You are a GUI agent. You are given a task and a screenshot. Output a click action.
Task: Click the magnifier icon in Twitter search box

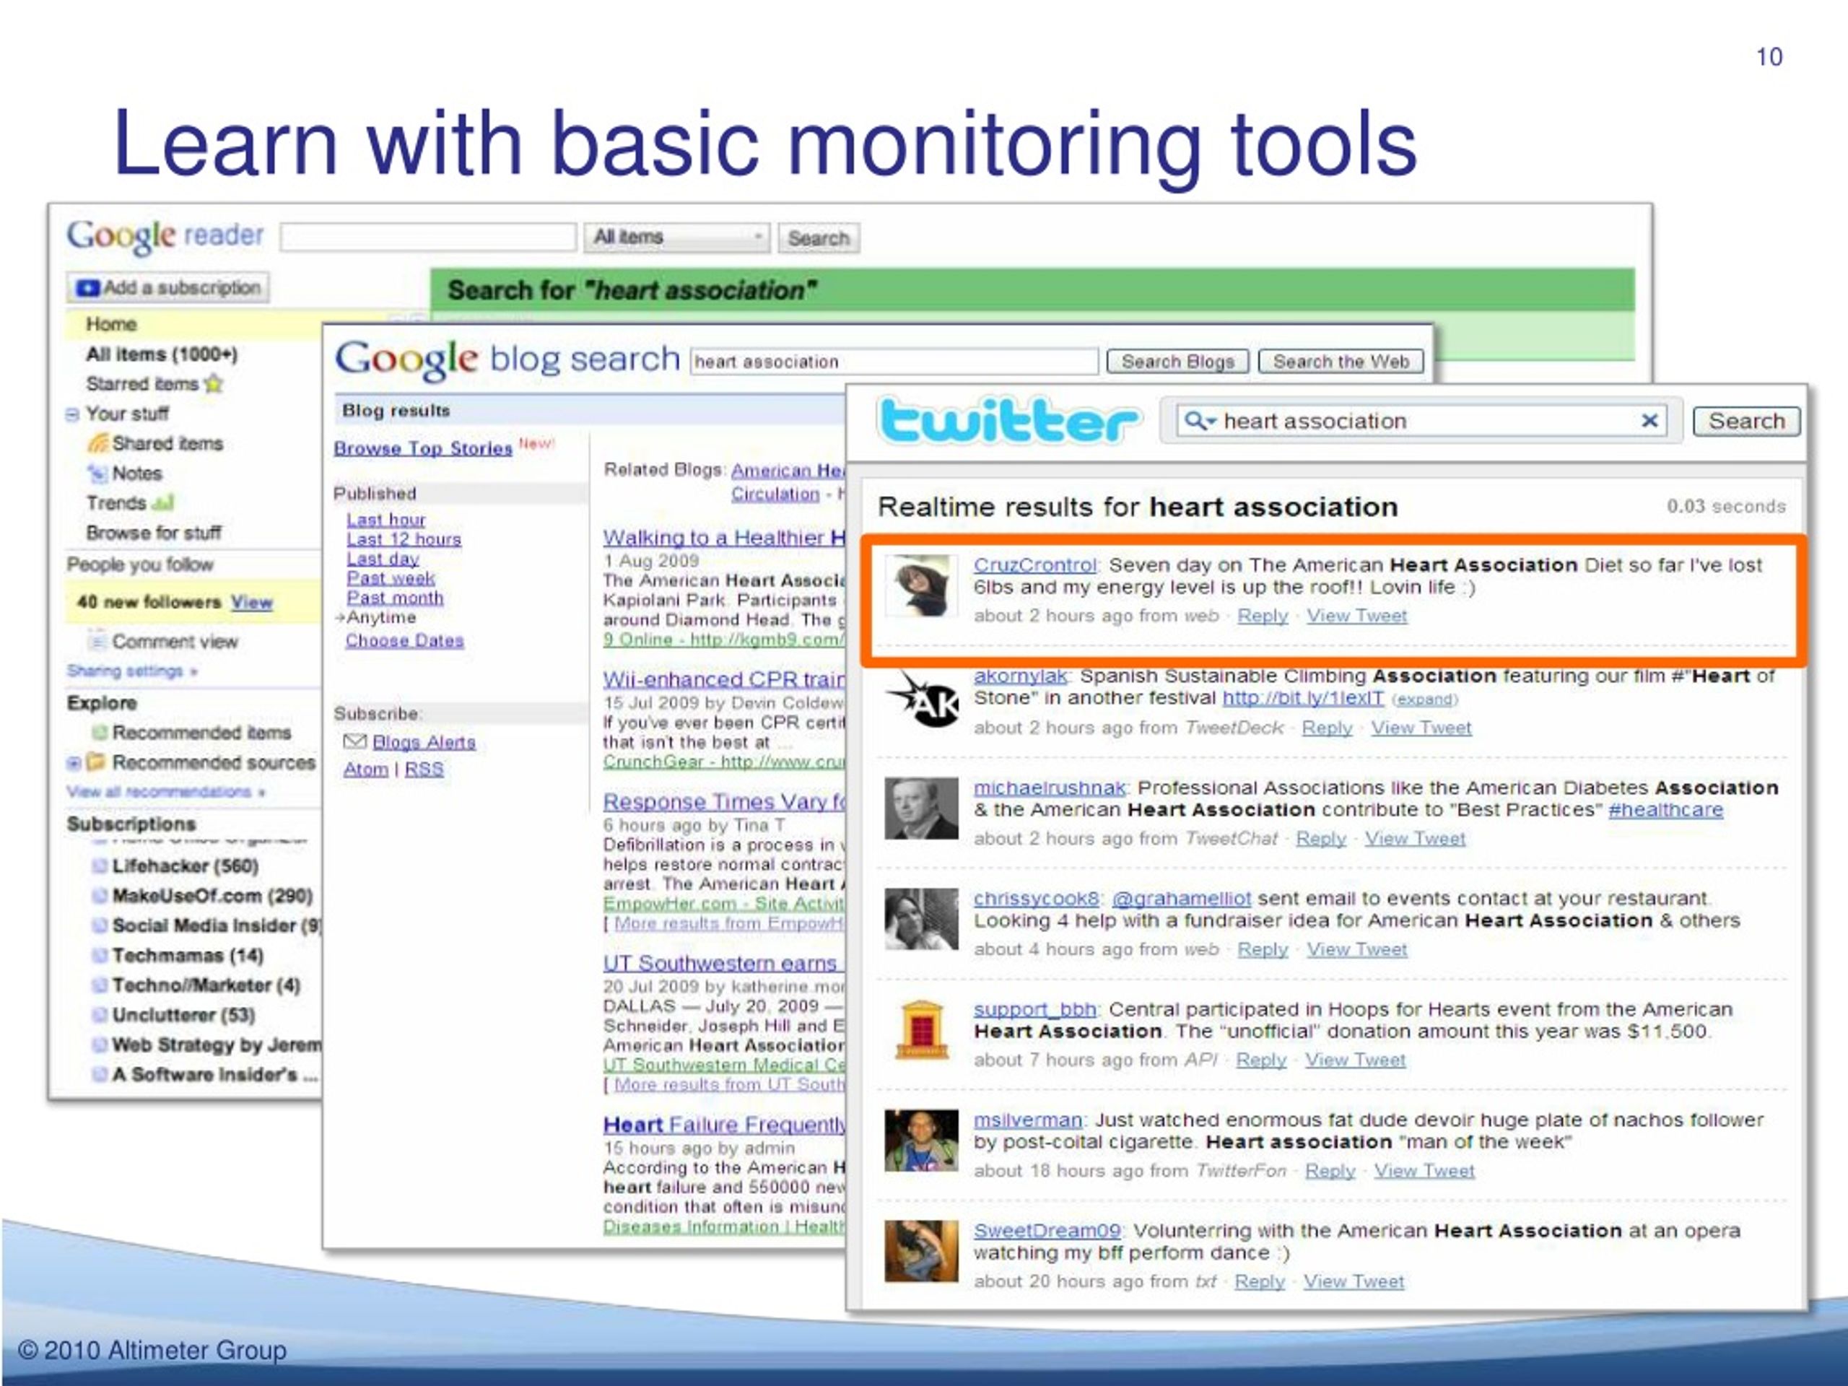1195,420
